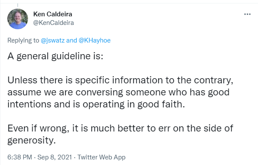Click the phrase "good faith." in tweet
This screenshot has width=258, height=165.
tap(161, 104)
